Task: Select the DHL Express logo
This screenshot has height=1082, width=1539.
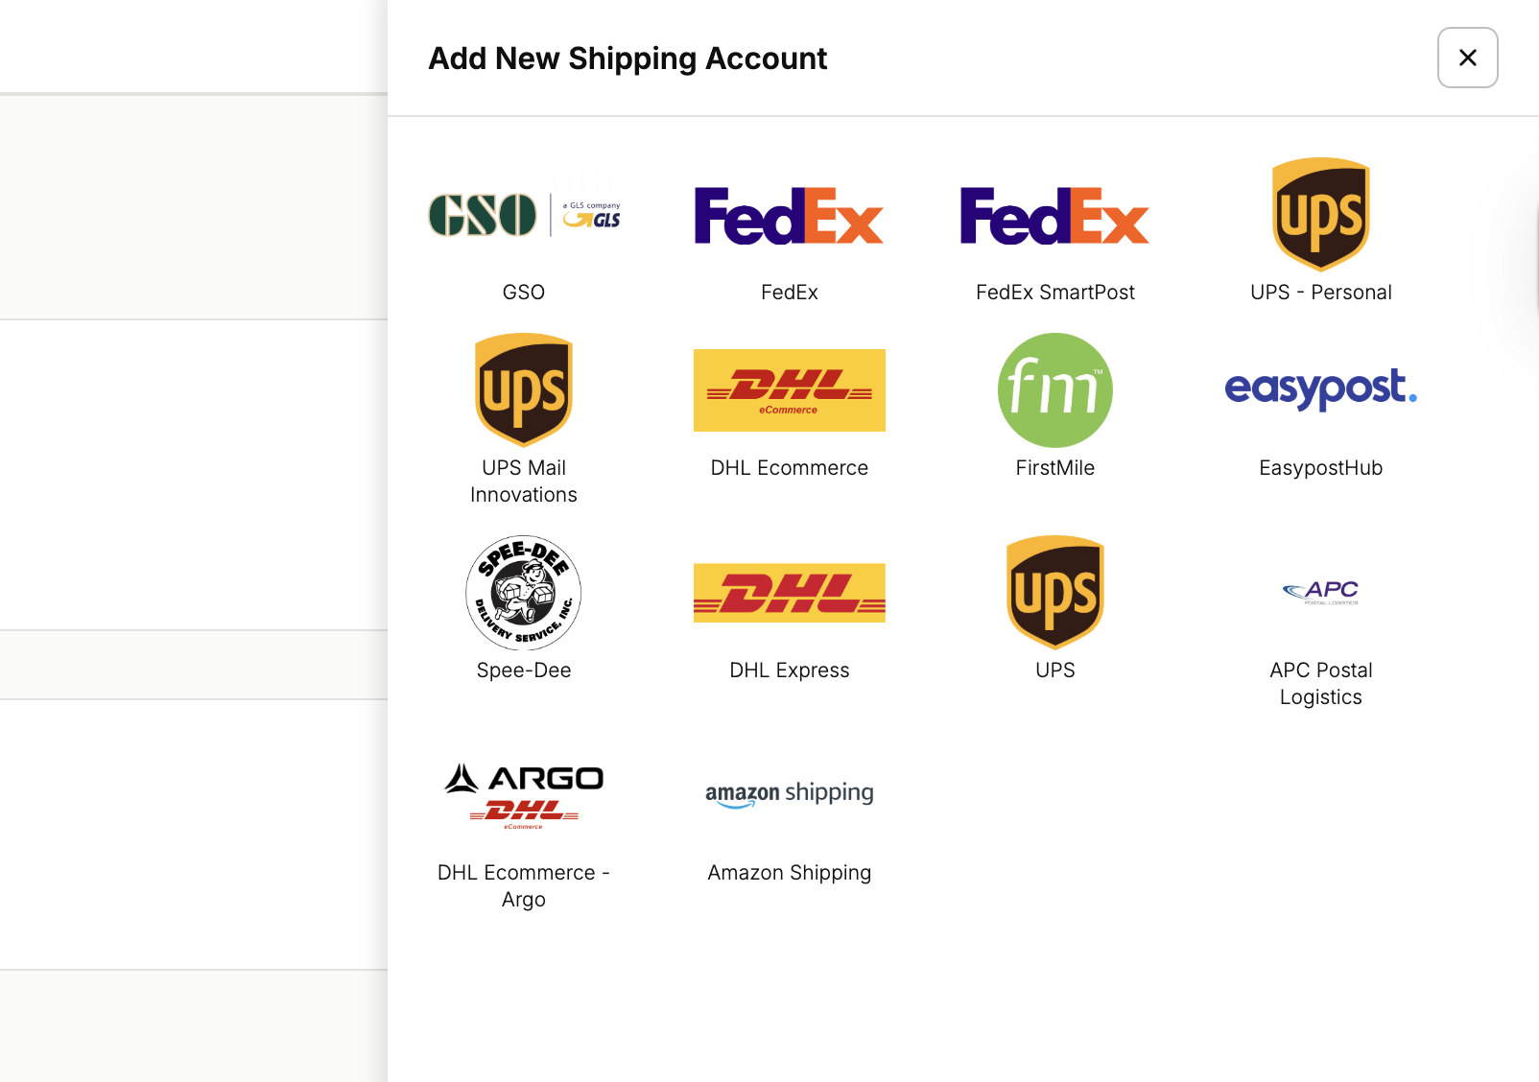Action: point(789,593)
